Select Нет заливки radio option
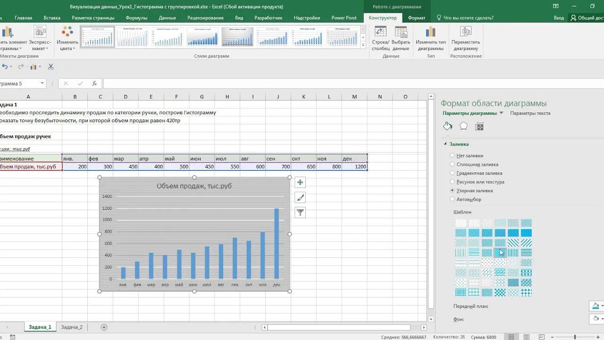Screen dimensions: 604x340 (453, 155)
